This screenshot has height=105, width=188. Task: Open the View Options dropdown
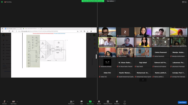(111, 1)
